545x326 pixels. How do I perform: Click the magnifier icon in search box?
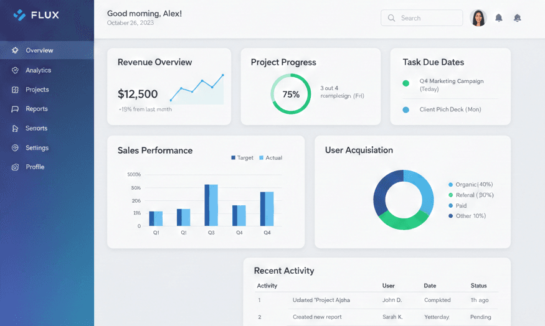click(392, 18)
